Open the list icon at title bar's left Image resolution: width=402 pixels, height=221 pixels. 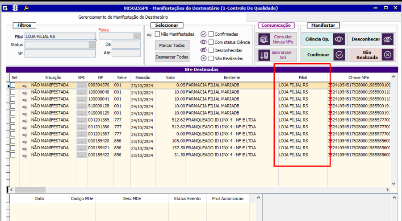(x=6, y=8)
